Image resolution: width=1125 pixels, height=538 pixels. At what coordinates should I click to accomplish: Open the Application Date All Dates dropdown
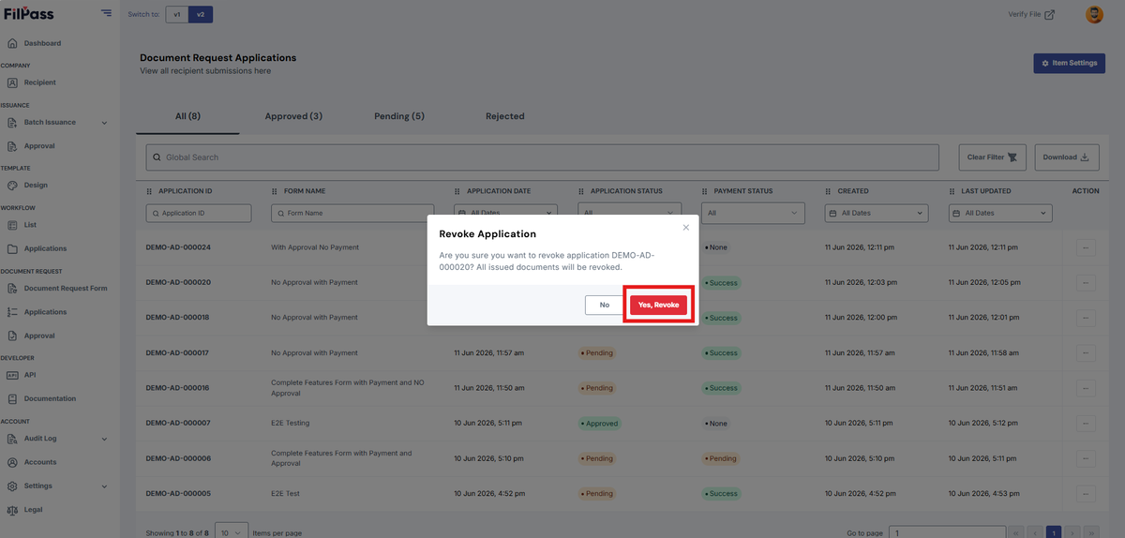point(505,213)
